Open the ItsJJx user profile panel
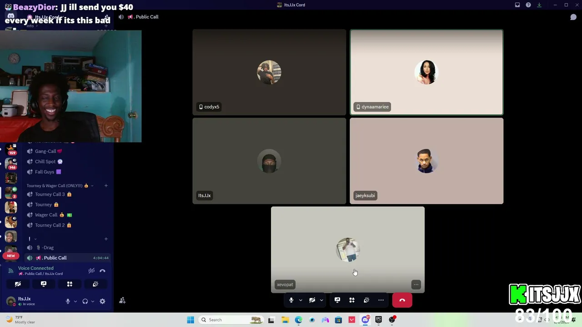 (24, 301)
